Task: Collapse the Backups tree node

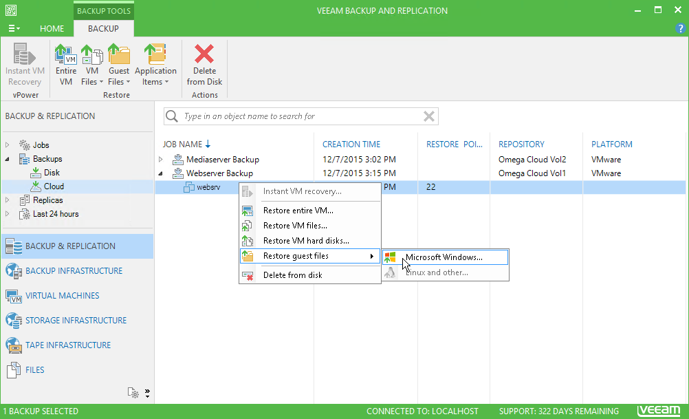Action: point(7,159)
